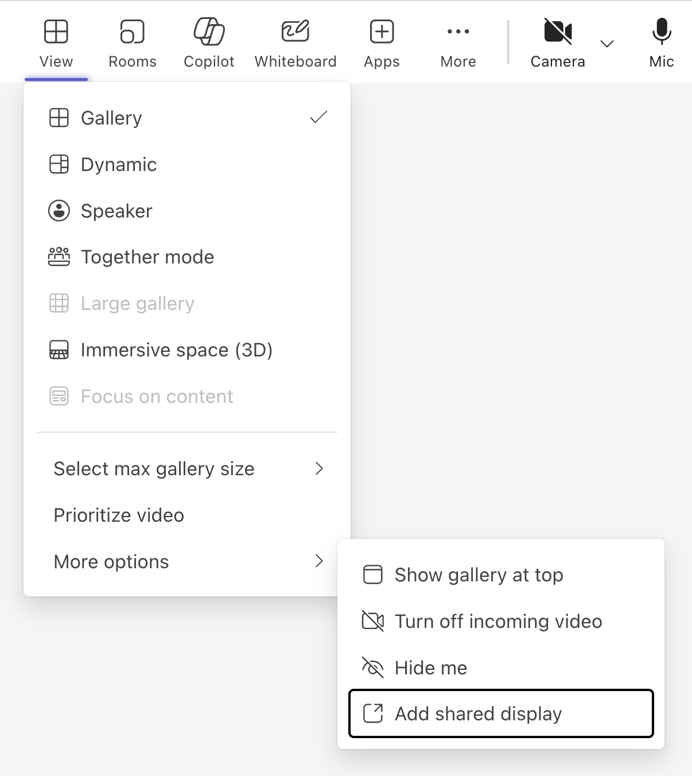
Task: Expand the camera selection chevron
Action: (606, 43)
